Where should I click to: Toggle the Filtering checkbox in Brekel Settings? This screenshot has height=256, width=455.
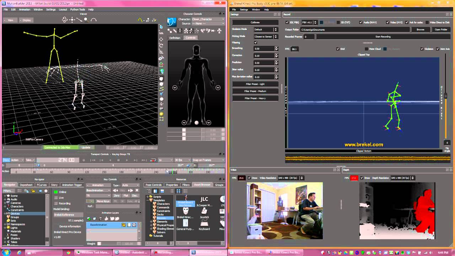point(255,43)
